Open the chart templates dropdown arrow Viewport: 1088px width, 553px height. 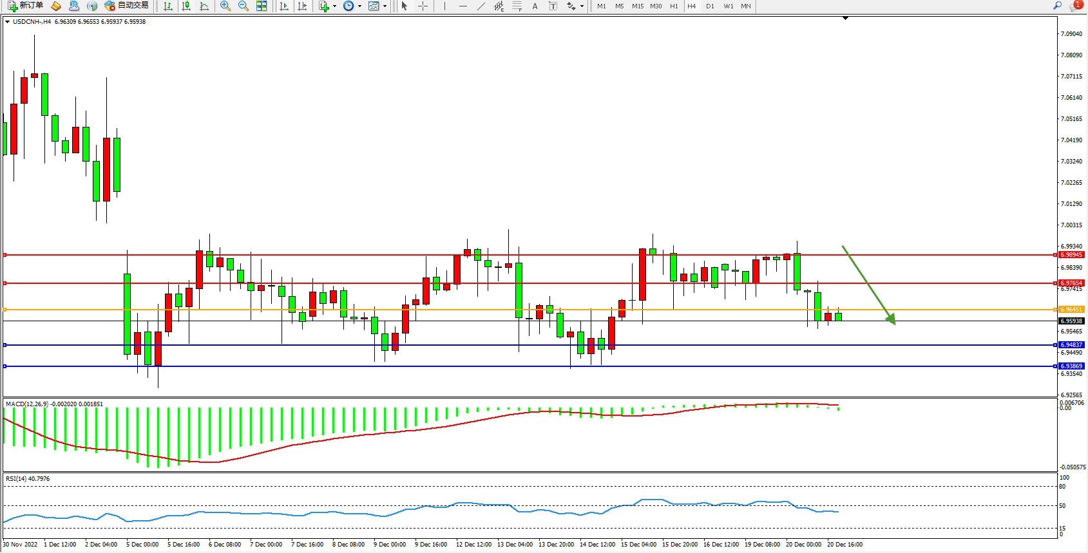click(x=385, y=6)
